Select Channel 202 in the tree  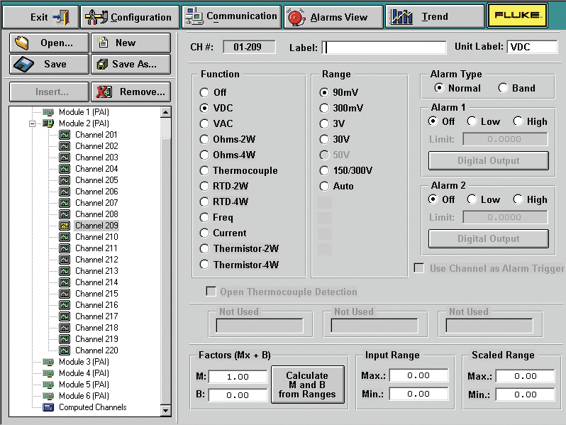point(96,146)
